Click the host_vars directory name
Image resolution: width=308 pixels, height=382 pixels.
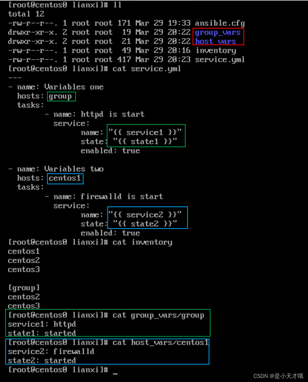[215, 41]
